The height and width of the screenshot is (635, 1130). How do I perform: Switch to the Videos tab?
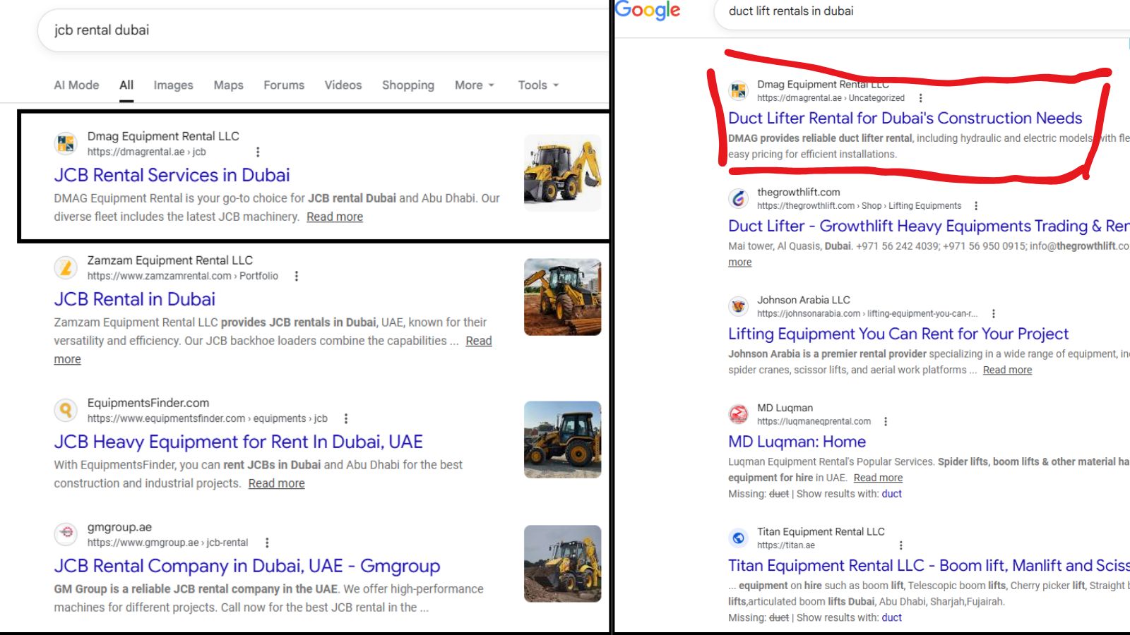pyautogui.click(x=343, y=85)
